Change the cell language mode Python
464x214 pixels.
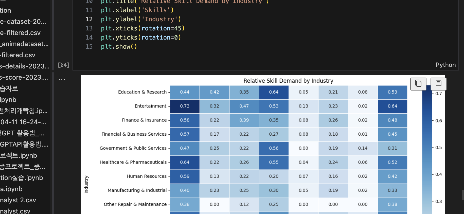pos(445,65)
